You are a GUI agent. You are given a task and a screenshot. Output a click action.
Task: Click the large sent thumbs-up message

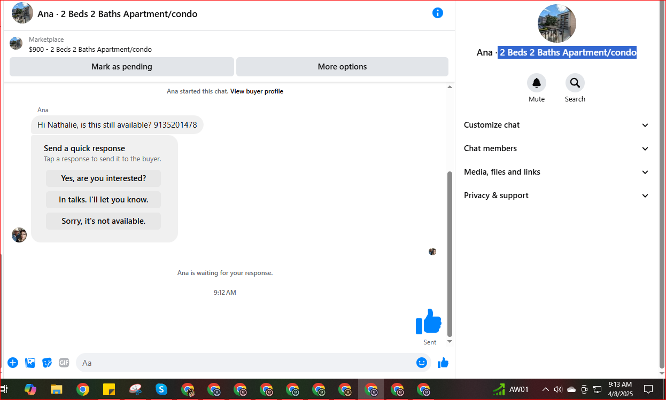tap(429, 321)
